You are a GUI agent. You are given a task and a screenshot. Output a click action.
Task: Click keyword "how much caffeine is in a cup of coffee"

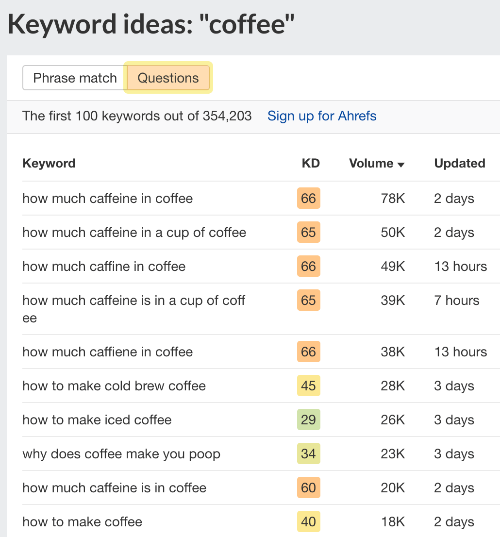(x=133, y=300)
